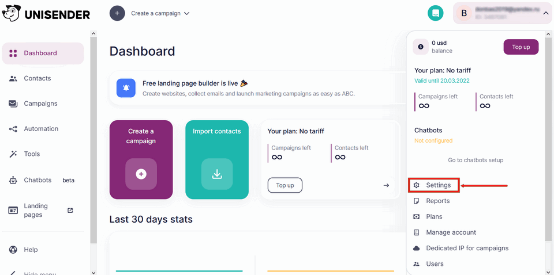The width and height of the screenshot is (554, 275).
Task: Open Reports from the account menu
Action: coord(437,201)
